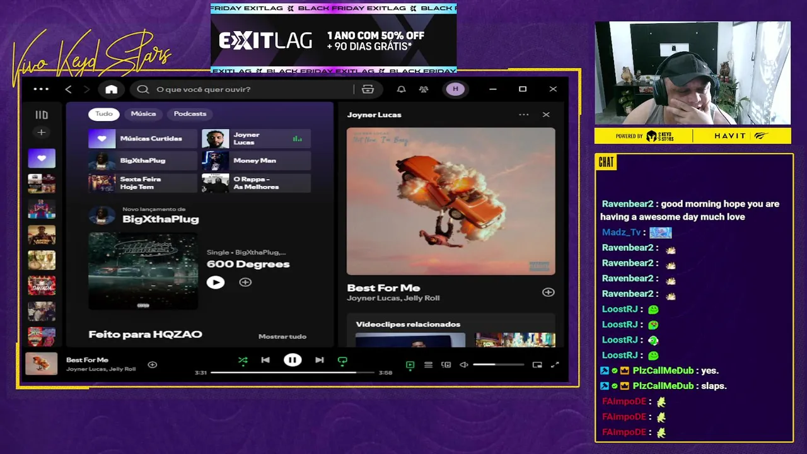Click the plus create button in library sidebar
This screenshot has height=454, width=807.
click(x=41, y=132)
